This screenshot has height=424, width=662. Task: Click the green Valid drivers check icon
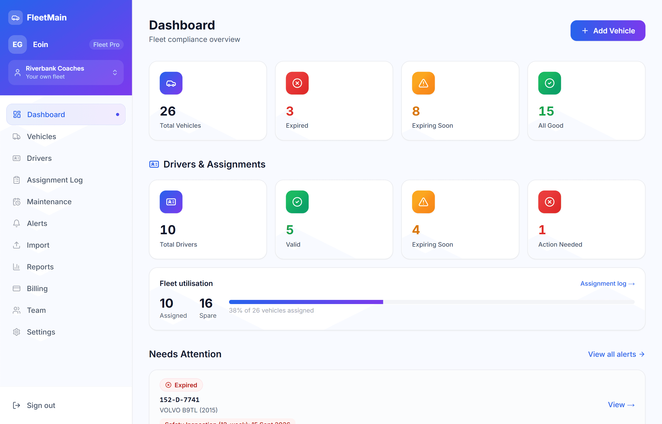[297, 202]
